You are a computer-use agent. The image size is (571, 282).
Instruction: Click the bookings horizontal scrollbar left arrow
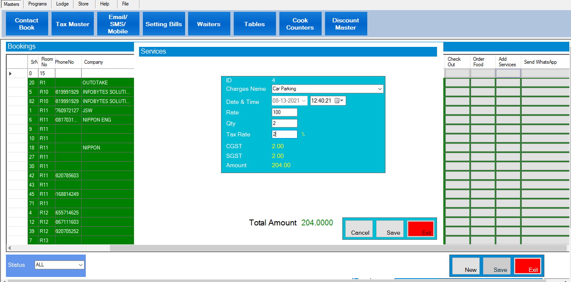10,248
